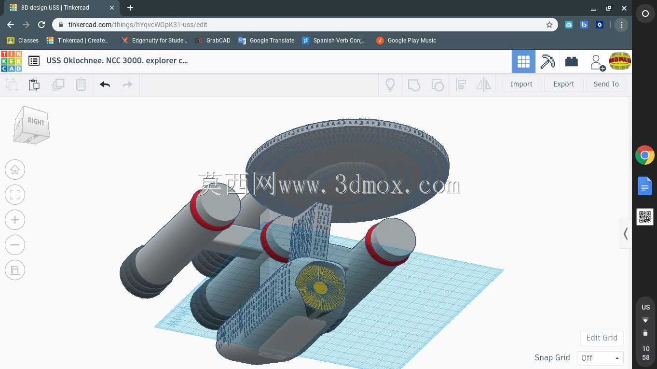Open Chrome from the shelf
This screenshot has height=369, width=657.
coord(645,156)
